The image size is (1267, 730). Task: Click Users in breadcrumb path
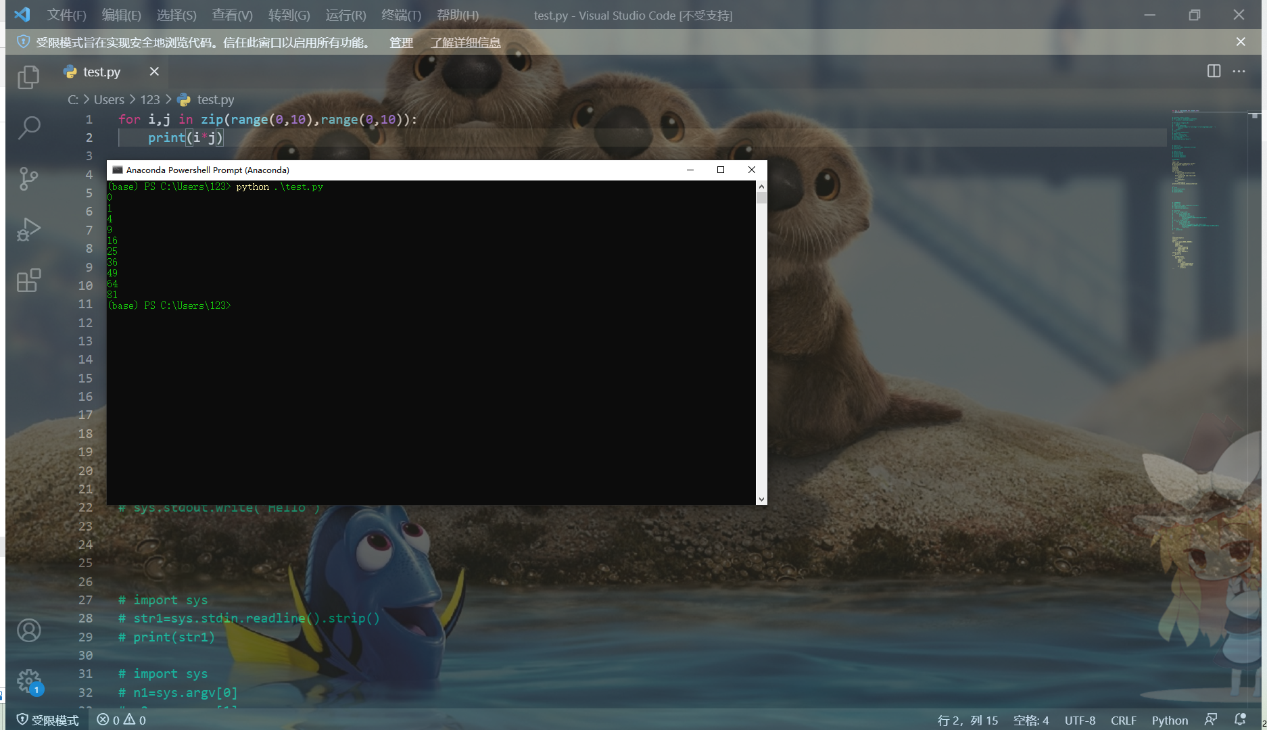tap(109, 100)
